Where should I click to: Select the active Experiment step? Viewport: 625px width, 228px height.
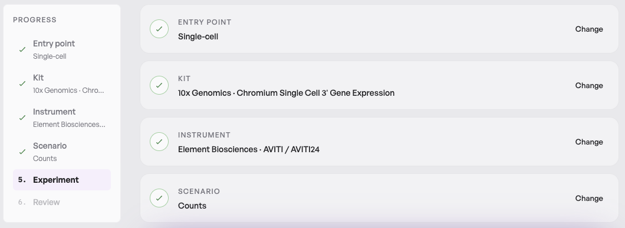pyautogui.click(x=62, y=180)
